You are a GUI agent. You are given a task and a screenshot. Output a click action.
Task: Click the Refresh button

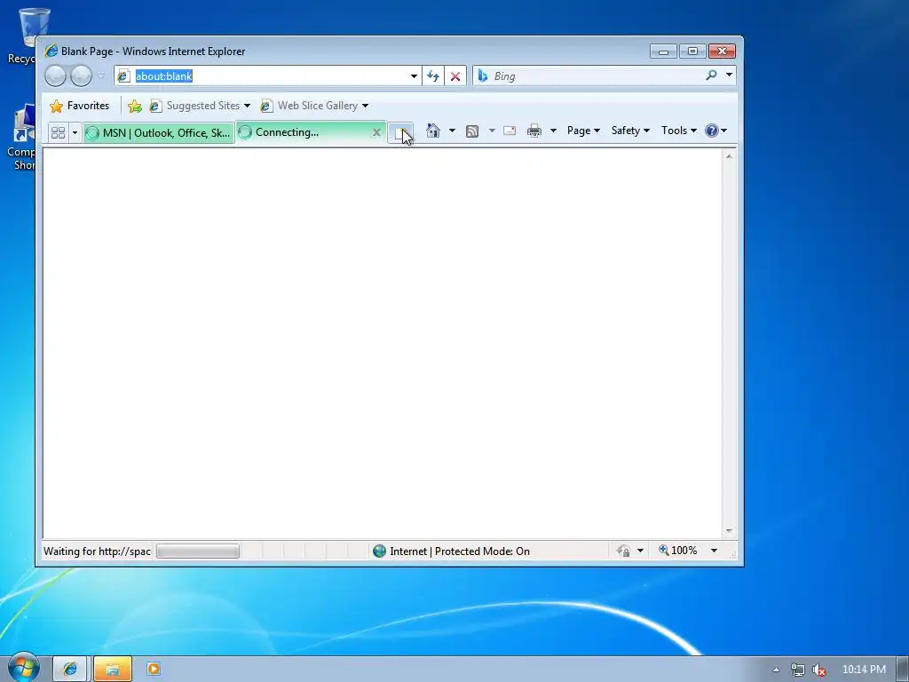[433, 76]
